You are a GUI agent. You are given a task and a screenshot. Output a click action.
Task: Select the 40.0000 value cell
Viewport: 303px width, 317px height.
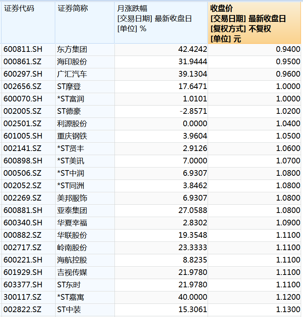[x=161, y=297]
